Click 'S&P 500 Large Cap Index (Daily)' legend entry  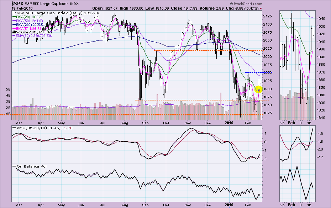tap(50, 13)
